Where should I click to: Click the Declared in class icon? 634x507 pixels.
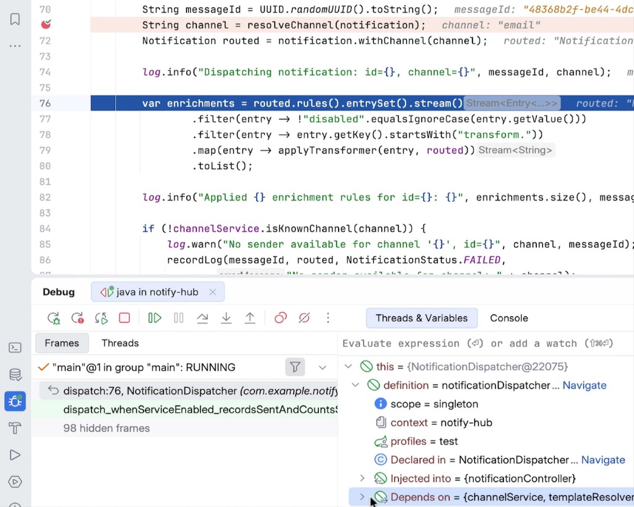[x=381, y=460]
